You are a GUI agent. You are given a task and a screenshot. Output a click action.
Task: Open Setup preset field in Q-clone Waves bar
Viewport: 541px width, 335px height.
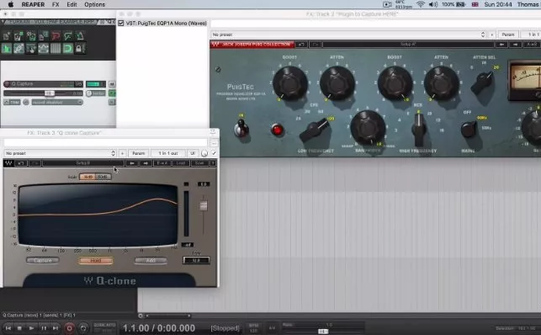(x=83, y=162)
